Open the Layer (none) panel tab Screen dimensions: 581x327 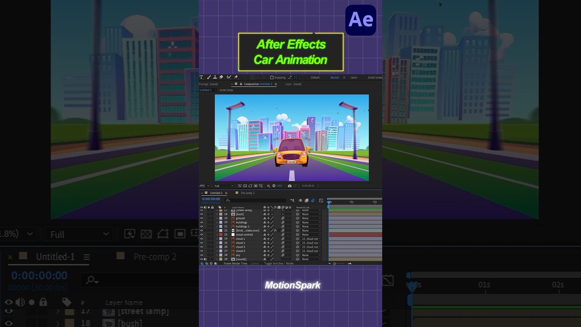(x=293, y=84)
